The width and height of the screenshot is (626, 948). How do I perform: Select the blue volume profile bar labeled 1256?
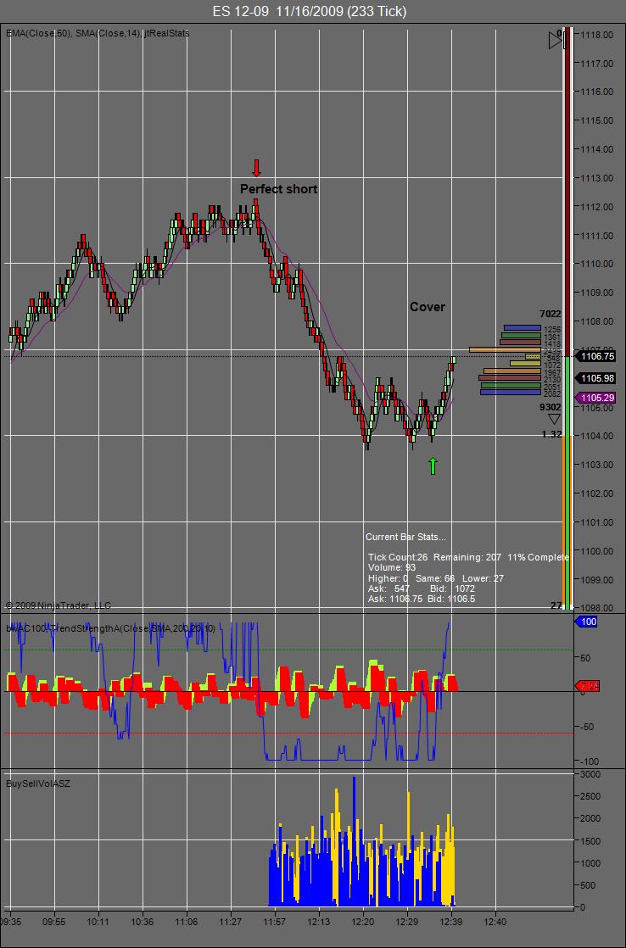pyautogui.click(x=522, y=328)
